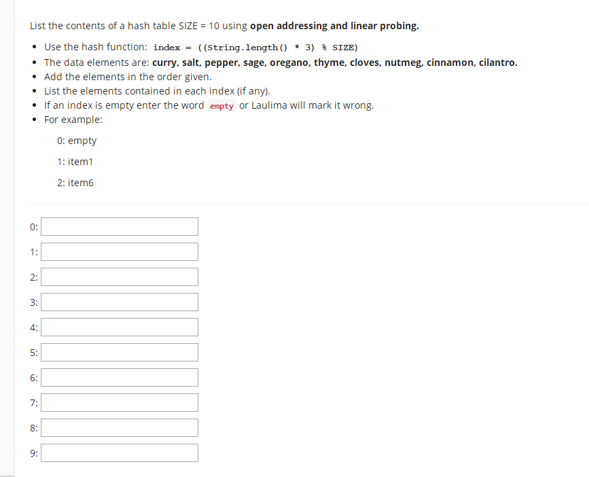Click the text box for index 5
The height and width of the screenshot is (477, 589).
(119, 352)
